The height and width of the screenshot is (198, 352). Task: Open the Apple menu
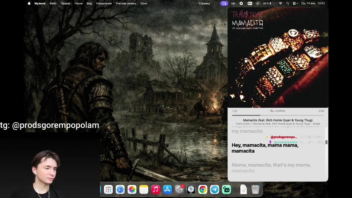[29, 3]
